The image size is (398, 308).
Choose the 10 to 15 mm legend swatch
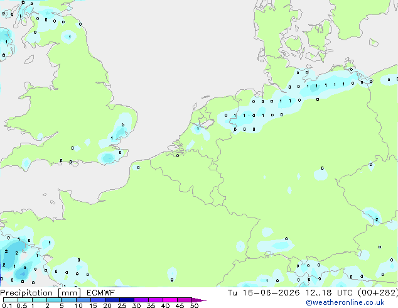pos(83,300)
